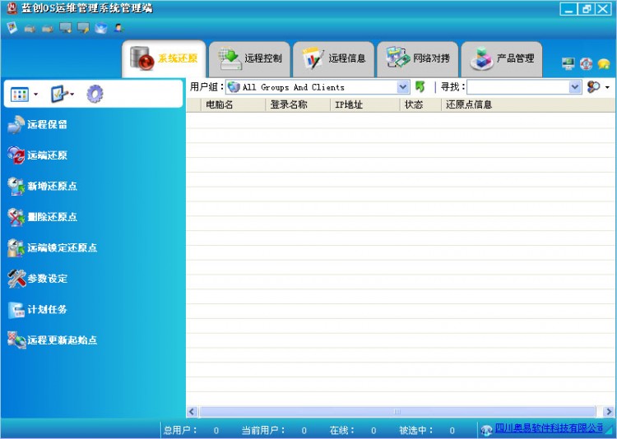Screen dimensions: 617x439
Task: Click 远端锁定还原点 lock icon
Action: click(16, 247)
